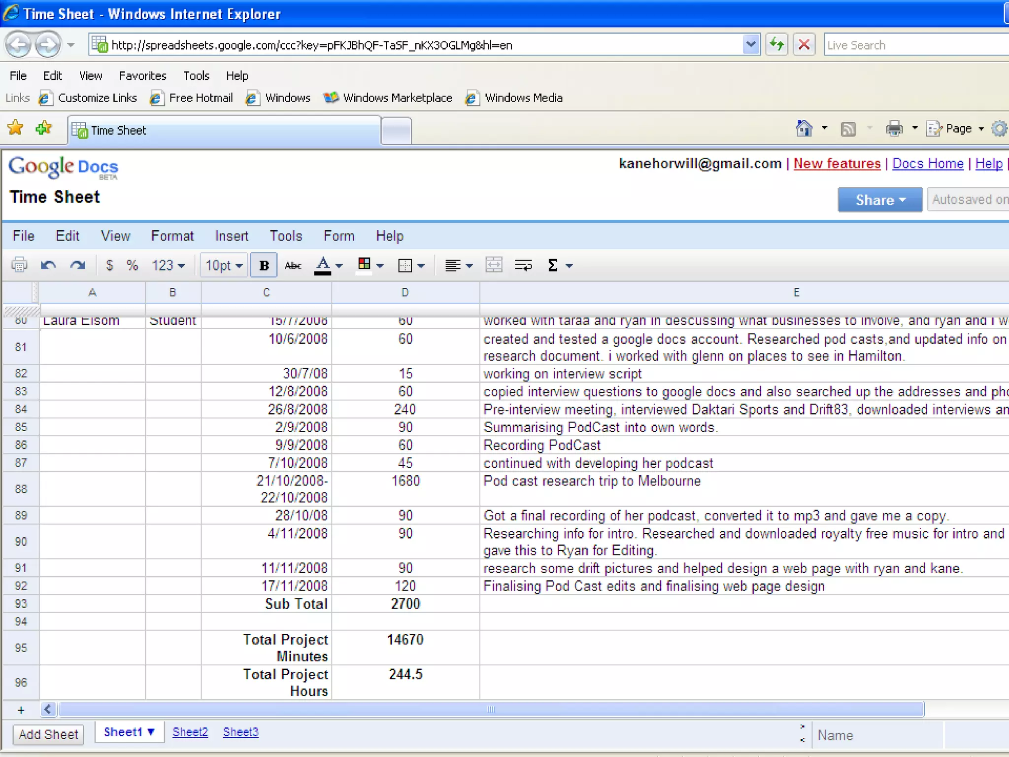Open the Free Hotmail links bar shortcut
Screen dimensions: 1009x757
pyautogui.click(x=192, y=98)
